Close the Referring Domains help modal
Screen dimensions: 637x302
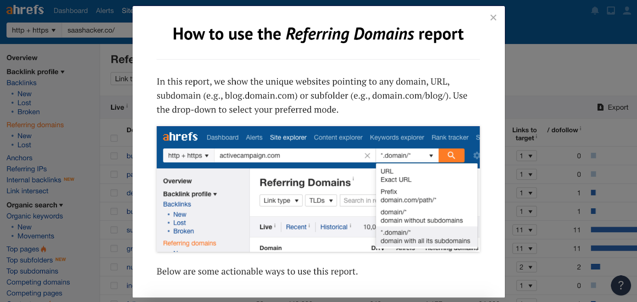tap(493, 17)
